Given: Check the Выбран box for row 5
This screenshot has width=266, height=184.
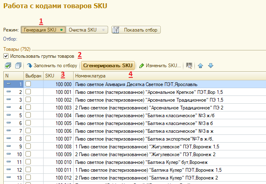Looking at the screenshot, I should [x=28, y=115].
